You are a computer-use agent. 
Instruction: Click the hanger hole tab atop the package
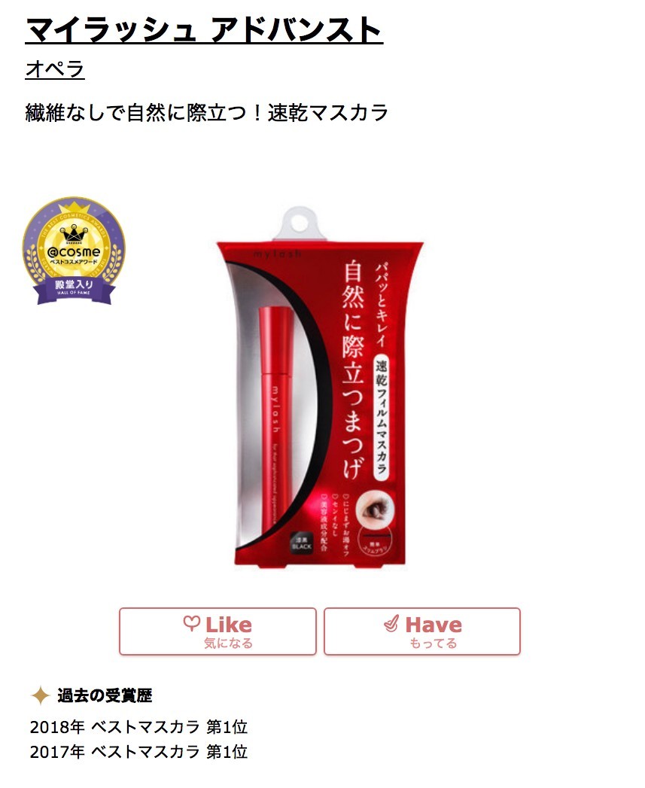tap(300, 224)
